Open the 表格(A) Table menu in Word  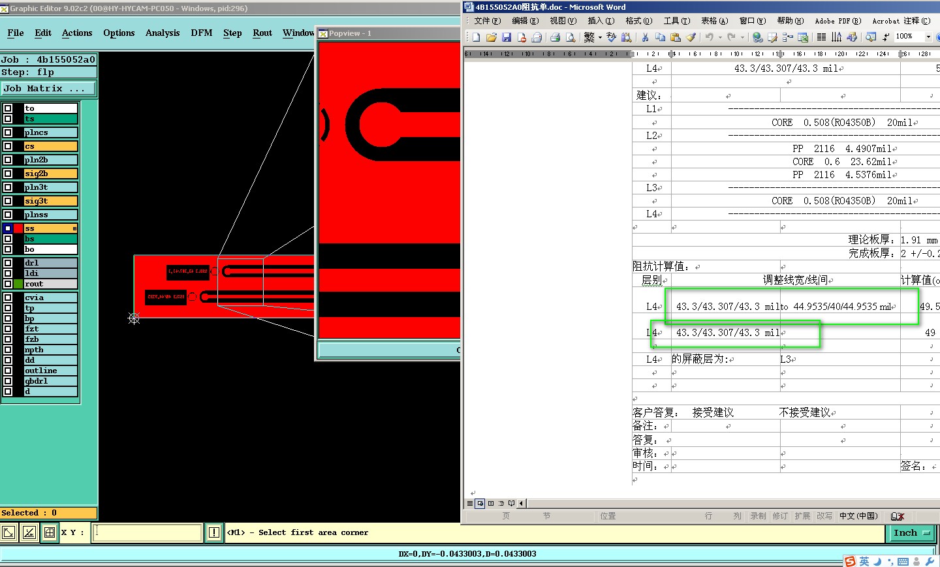point(715,21)
